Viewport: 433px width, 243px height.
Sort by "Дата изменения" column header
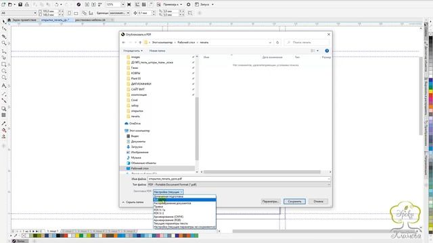point(272,57)
